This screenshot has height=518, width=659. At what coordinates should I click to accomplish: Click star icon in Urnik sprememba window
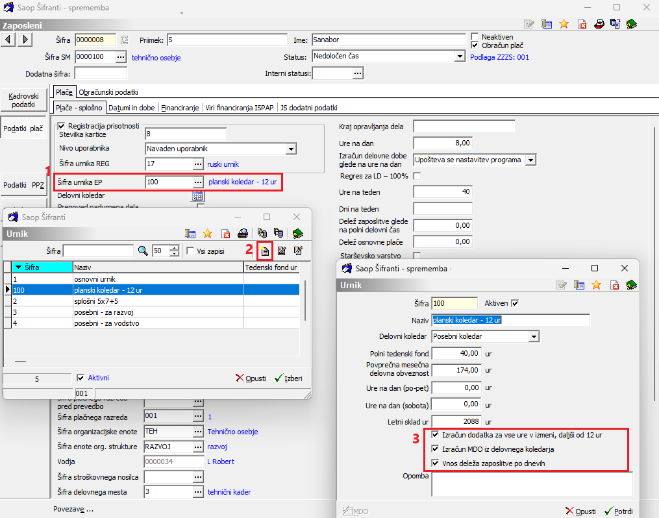click(x=597, y=285)
